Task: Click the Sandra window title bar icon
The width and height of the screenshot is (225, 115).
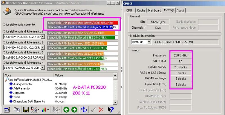Action: [3, 3]
